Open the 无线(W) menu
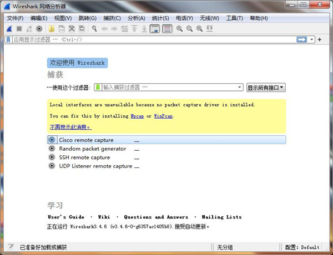This screenshot has width=333, height=255. coord(209,18)
